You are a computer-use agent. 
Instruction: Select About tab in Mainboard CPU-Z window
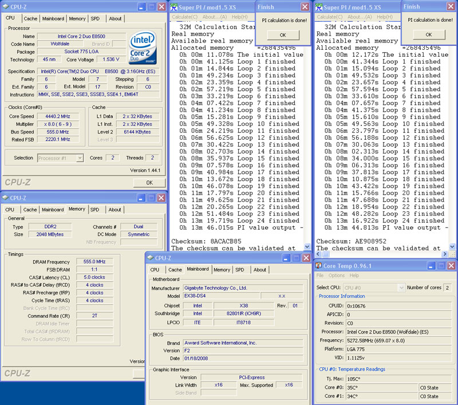point(260,270)
